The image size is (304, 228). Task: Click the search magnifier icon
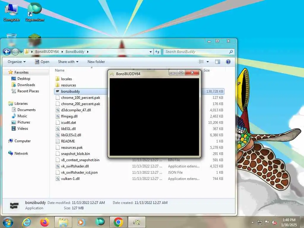point(231,52)
